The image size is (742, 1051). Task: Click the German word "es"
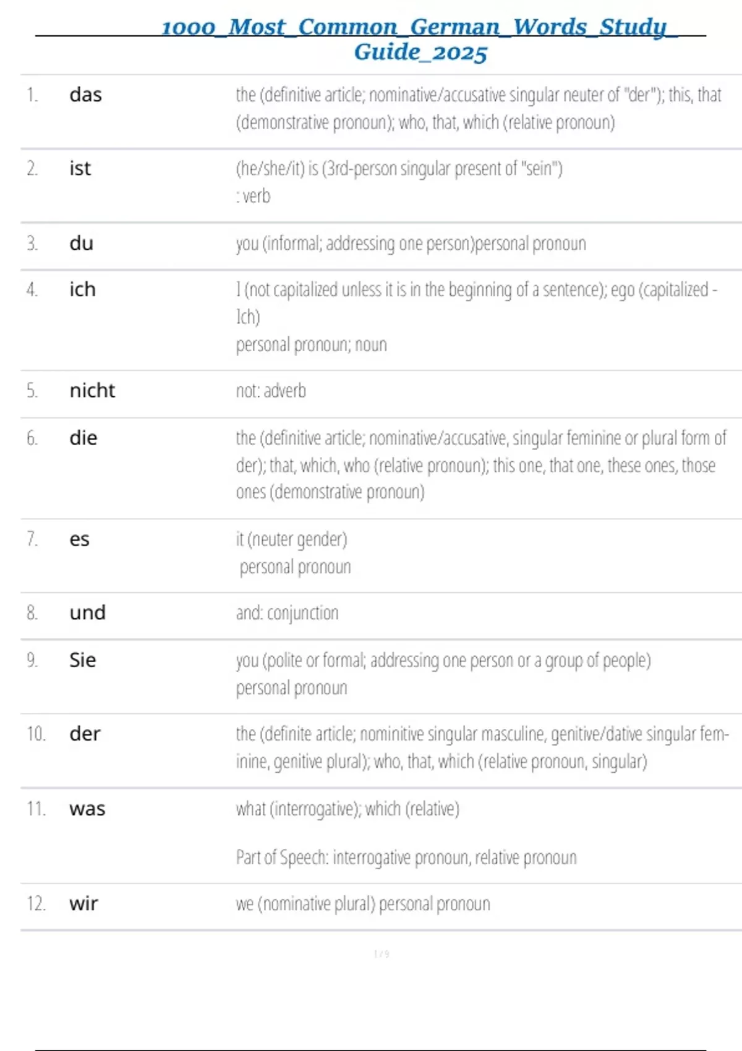click(x=79, y=539)
